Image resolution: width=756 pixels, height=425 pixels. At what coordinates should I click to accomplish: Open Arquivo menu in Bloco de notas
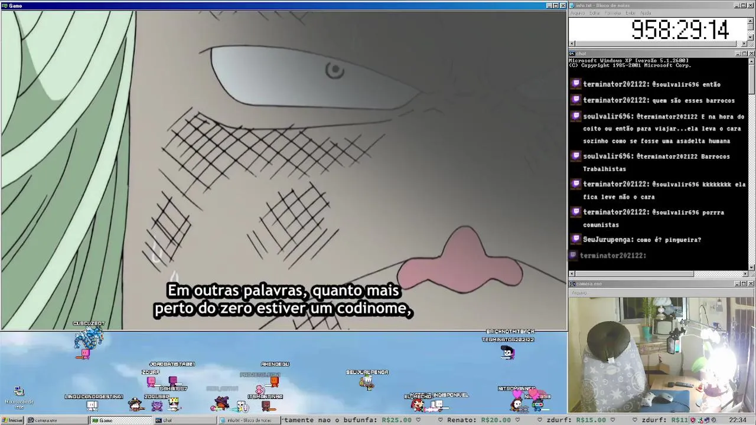click(578, 13)
